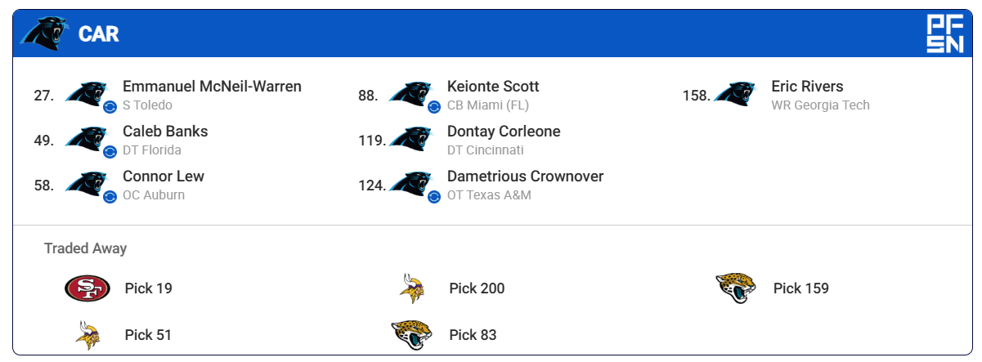Screen dimensions: 982x362
Task: Click the trade swap badge beside pick 49
Action: click(x=110, y=151)
